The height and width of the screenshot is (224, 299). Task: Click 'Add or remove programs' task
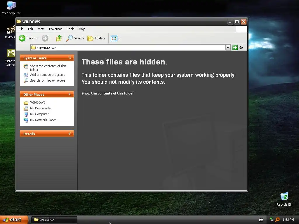click(x=48, y=75)
